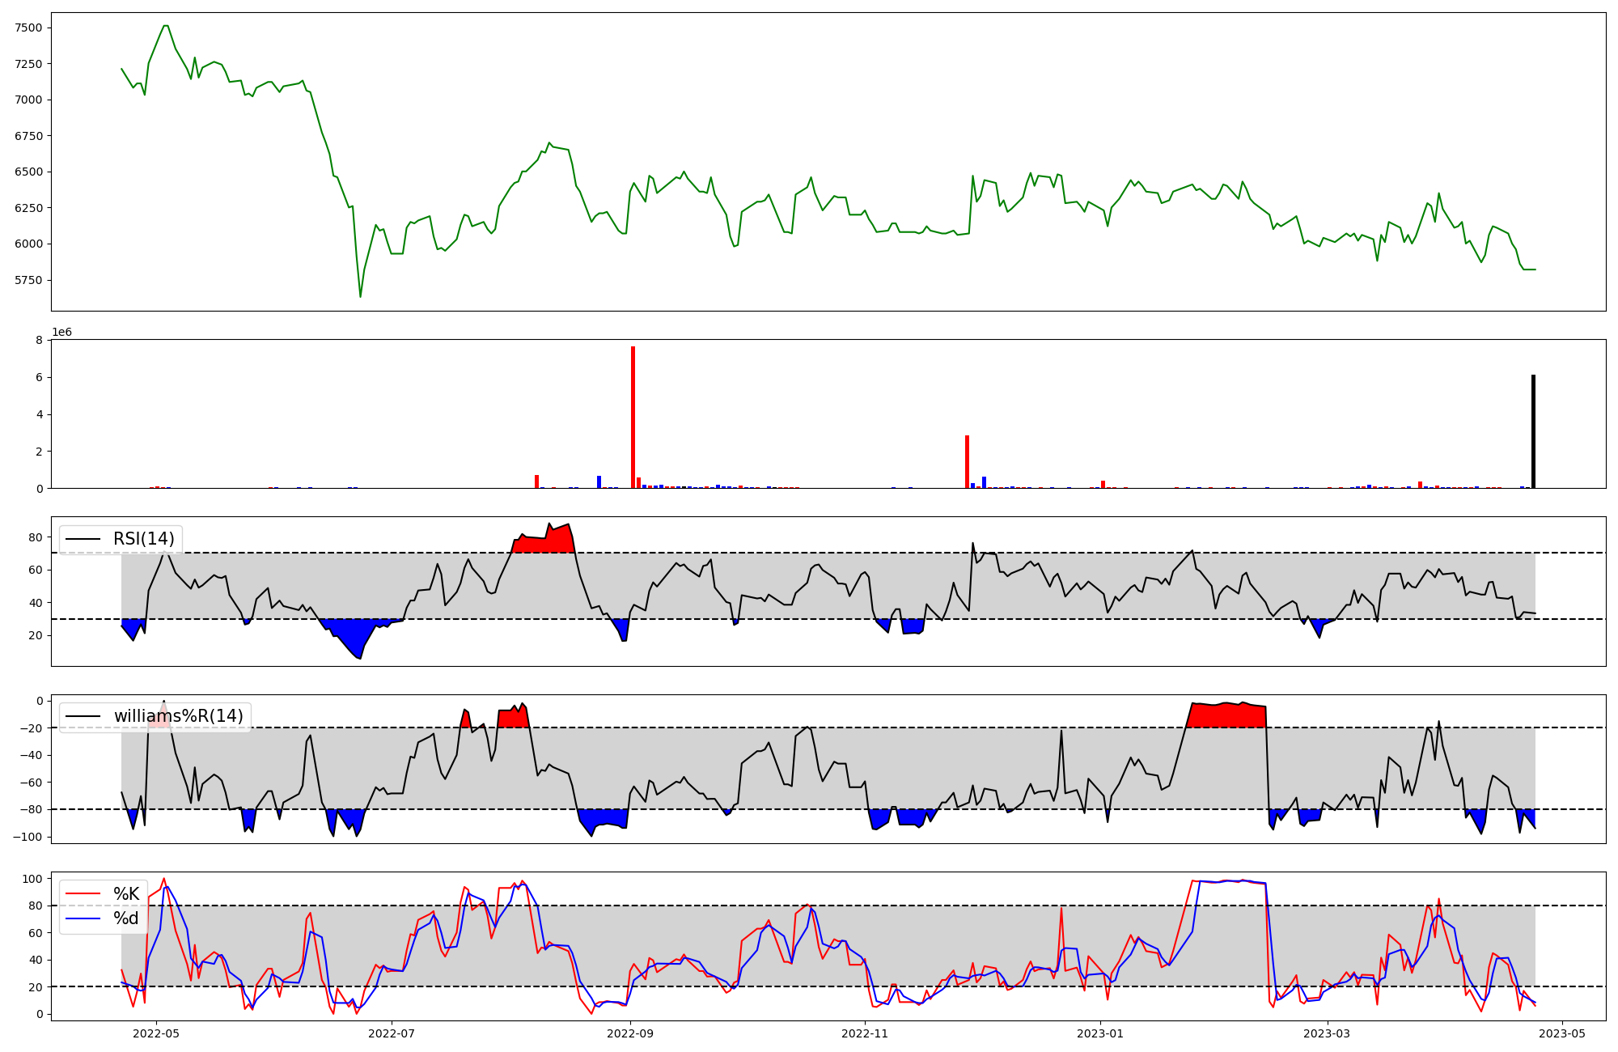The width and height of the screenshot is (1618, 1052).
Task: Click the 2022-09 x-axis date label
Action: (629, 1033)
